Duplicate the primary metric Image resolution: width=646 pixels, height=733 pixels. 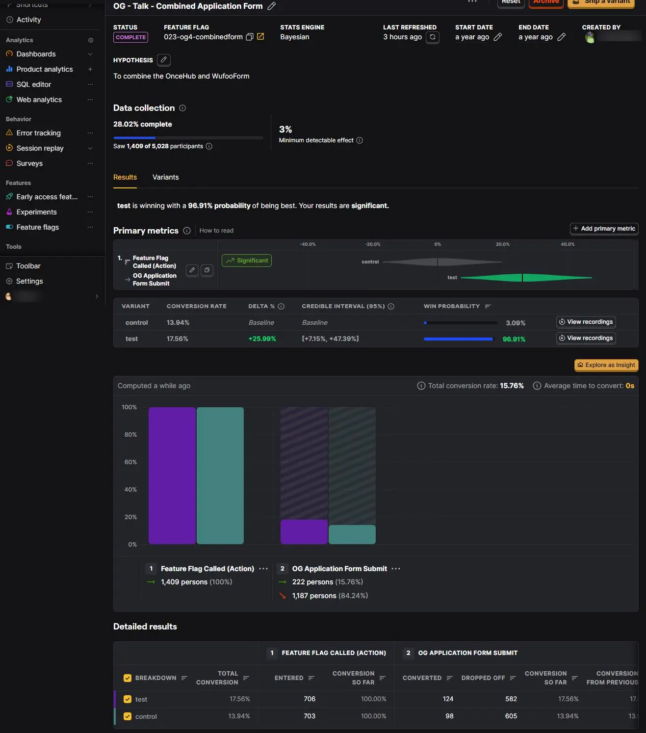(207, 270)
